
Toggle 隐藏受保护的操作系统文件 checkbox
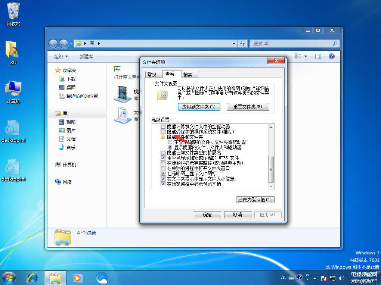[x=163, y=132]
